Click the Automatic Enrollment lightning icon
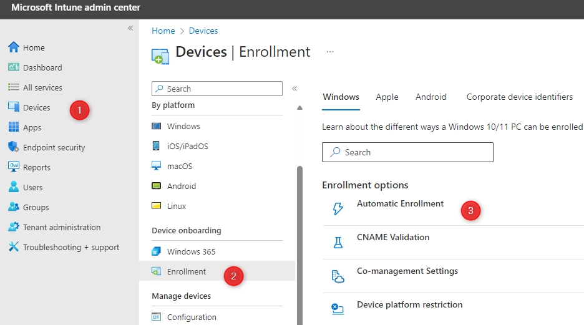Screen dimensions: 584x325 click(x=338, y=209)
